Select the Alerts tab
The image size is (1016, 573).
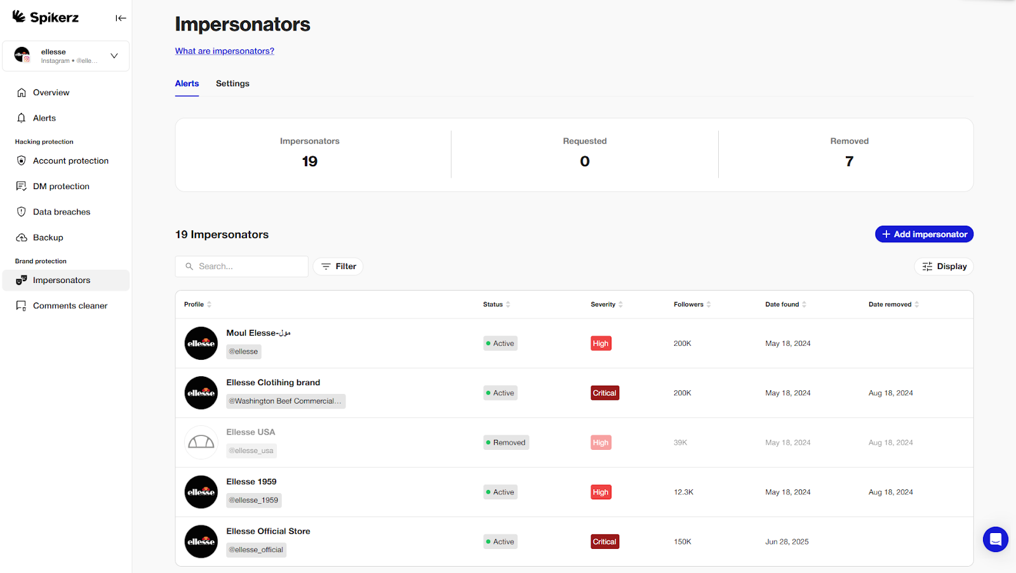point(187,83)
